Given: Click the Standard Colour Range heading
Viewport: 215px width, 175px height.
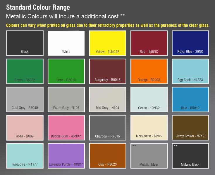Looking at the screenshot, I should pyautogui.click(x=38, y=7).
